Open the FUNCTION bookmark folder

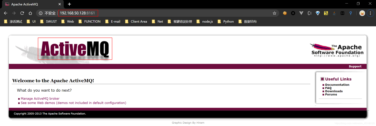(90, 21)
